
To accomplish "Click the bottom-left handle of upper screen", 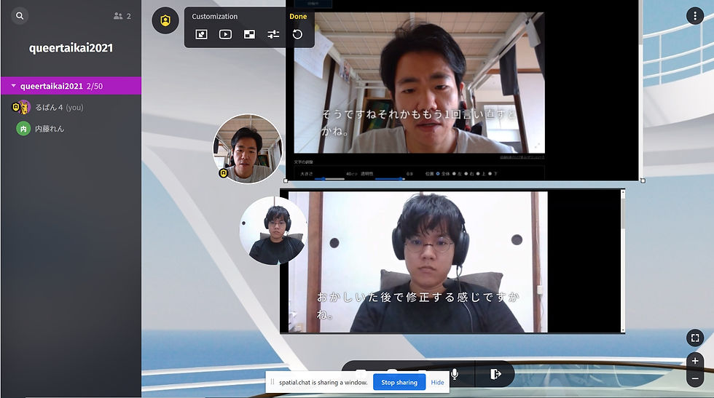I will 286,180.
